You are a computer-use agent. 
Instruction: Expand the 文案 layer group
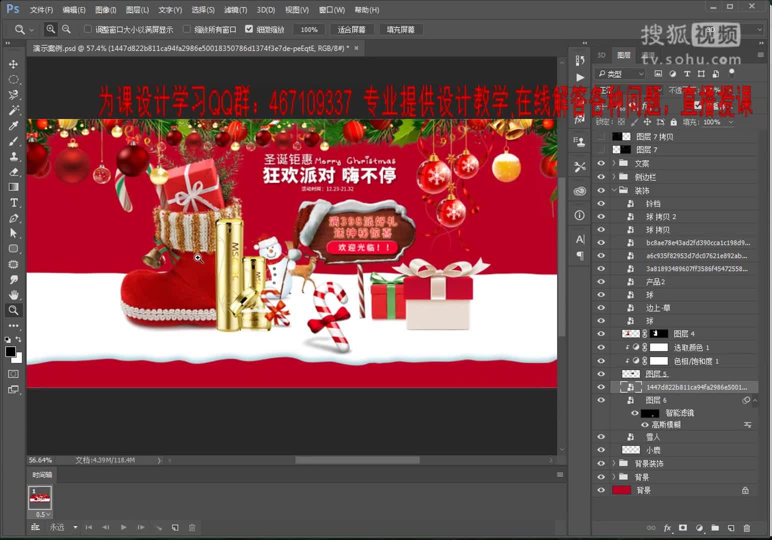click(614, 163)
